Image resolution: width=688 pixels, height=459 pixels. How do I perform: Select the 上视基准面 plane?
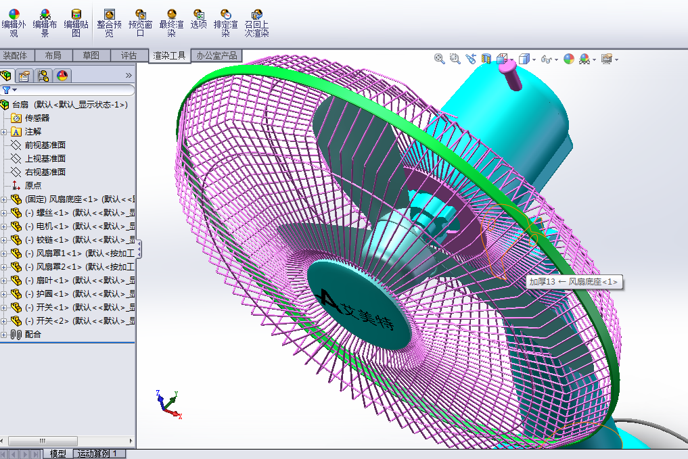pos(38,159)
